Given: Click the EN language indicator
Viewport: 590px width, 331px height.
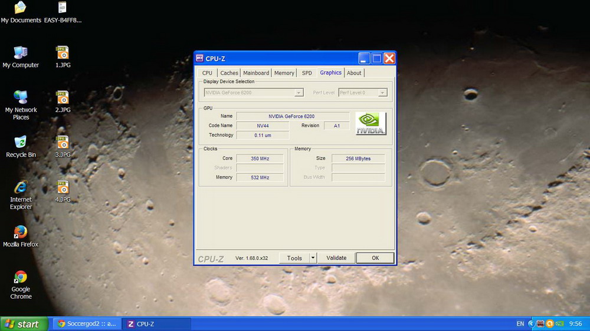Looking at the screenshot, I should click(x=520, y=323).
